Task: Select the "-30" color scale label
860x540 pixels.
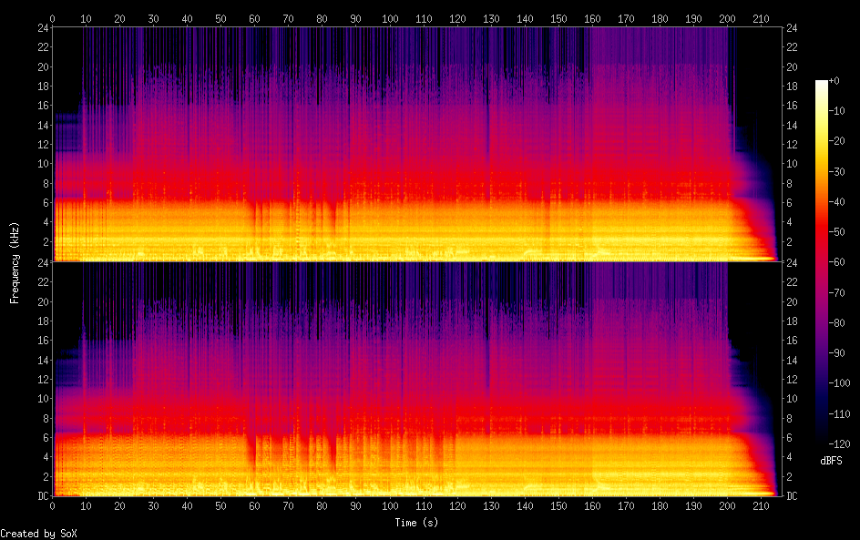Action: tap(836, 171)
